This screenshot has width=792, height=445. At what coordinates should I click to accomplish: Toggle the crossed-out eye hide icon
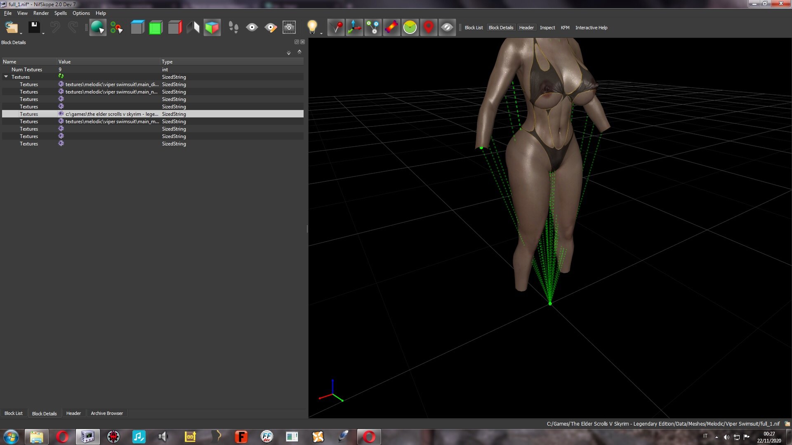(x=447, y=28)
